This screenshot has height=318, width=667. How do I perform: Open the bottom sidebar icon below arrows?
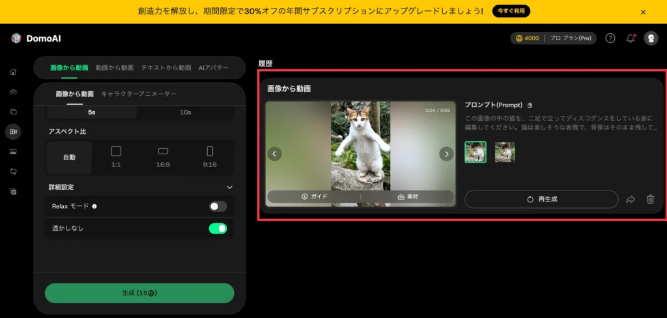pos(13,191)
